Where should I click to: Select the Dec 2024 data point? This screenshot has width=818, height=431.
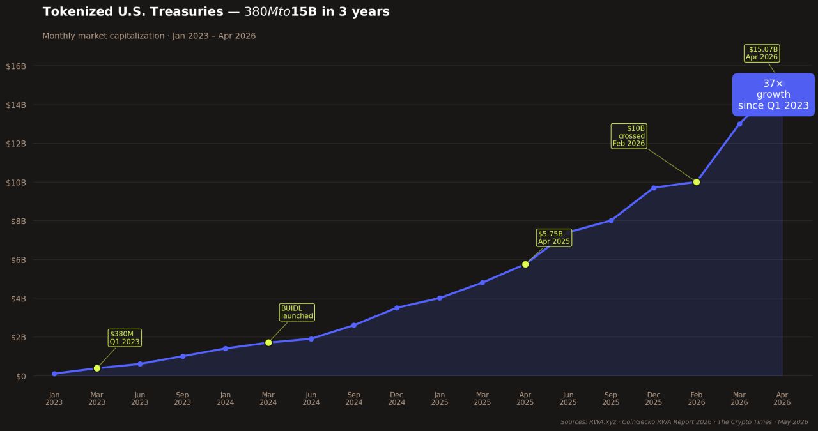[397, 308]
